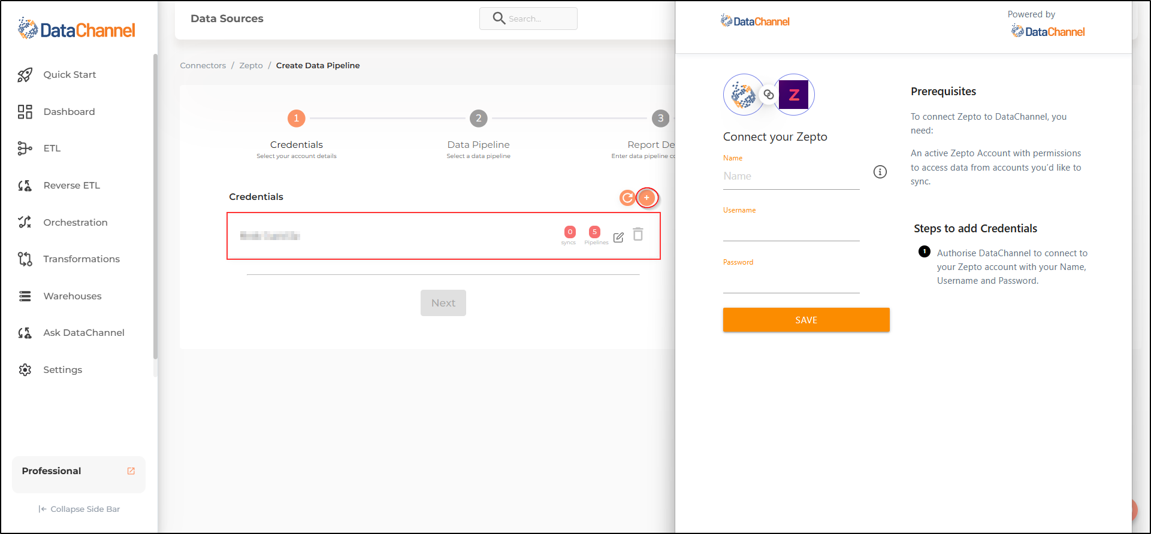Click the "Connect your Zepto" heading
Screen dimensions: 1151x534
pos(775,137)
